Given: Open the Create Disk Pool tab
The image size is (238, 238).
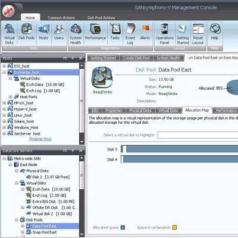Looking at the screenshot, I should coord(136,58).
